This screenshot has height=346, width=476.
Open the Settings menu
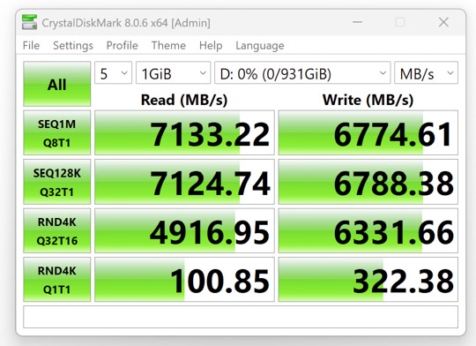(73, 46)
